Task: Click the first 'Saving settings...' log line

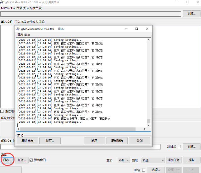Action: [x=68, y=40]
